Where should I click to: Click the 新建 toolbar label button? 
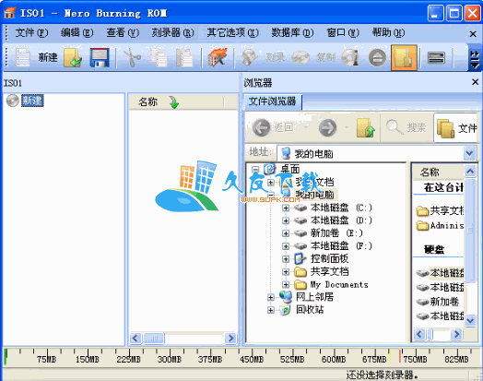point(48,57)
